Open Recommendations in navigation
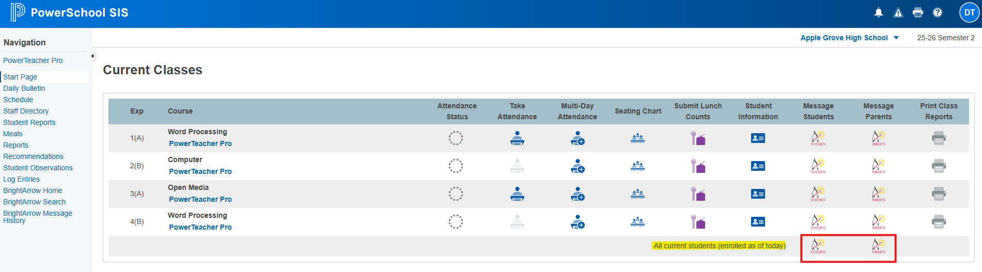Image resolution: width=982 pixels, height=272 pixels. click(x=34, y=156)
